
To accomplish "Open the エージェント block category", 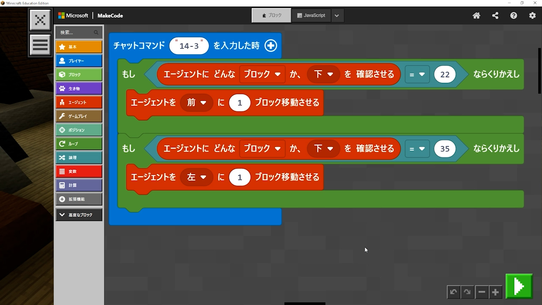I will tap(79, 103).
